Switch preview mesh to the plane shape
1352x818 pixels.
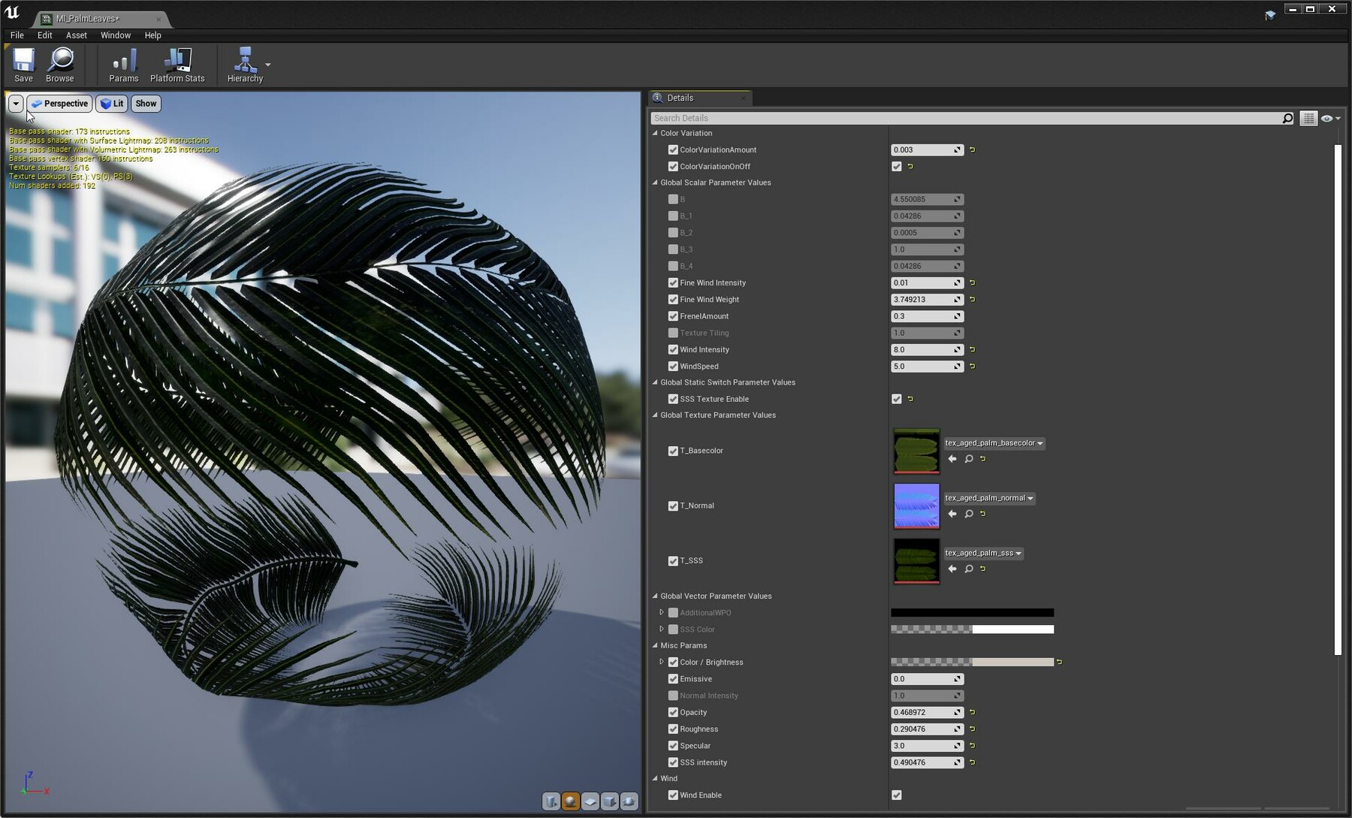[590, 801]
